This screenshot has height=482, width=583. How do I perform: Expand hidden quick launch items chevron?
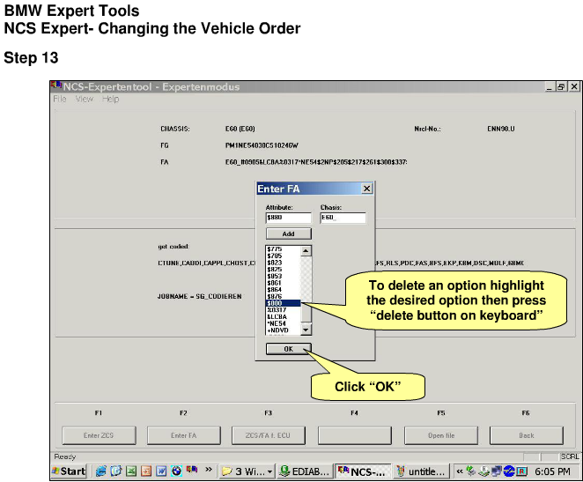coord(209,470)
